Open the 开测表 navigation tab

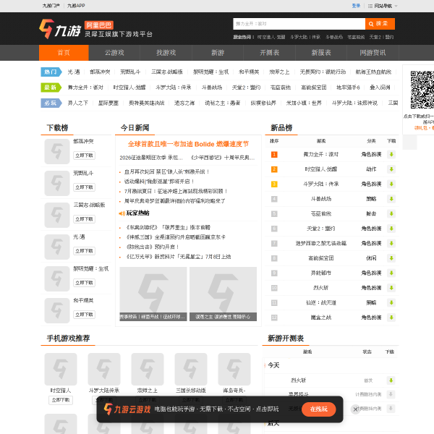269,53
